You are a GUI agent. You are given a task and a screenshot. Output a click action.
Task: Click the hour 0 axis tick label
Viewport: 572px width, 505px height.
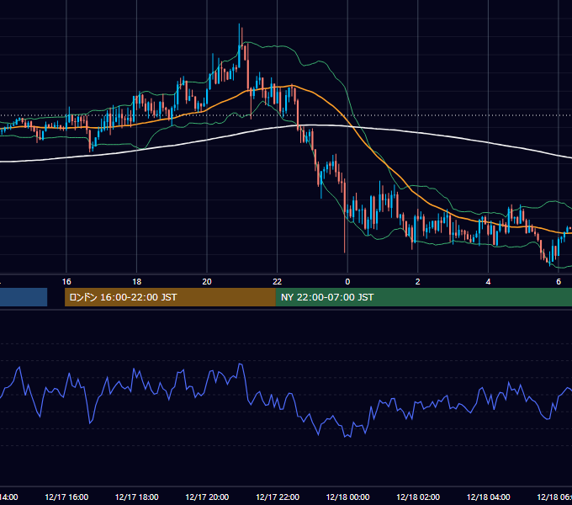pyautogui.click(x=347, y=282)
